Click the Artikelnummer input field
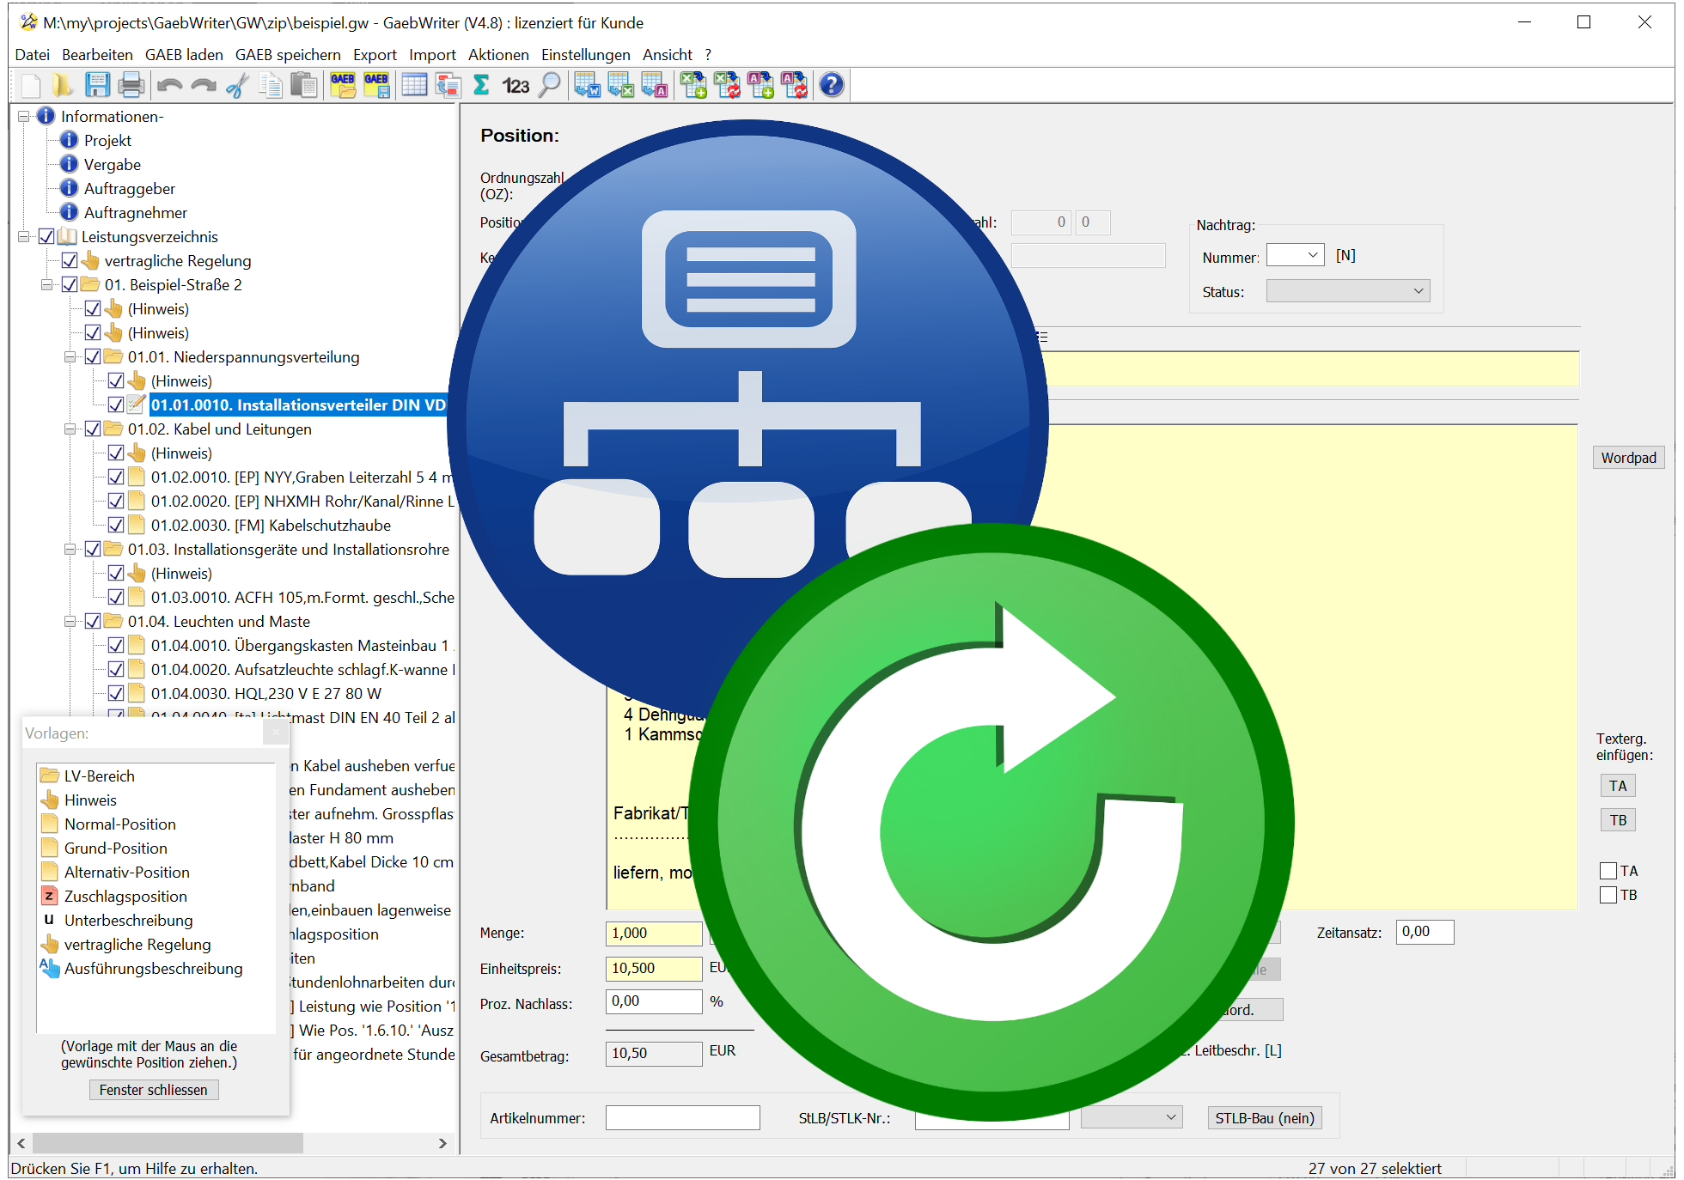 click(682, 1117)
